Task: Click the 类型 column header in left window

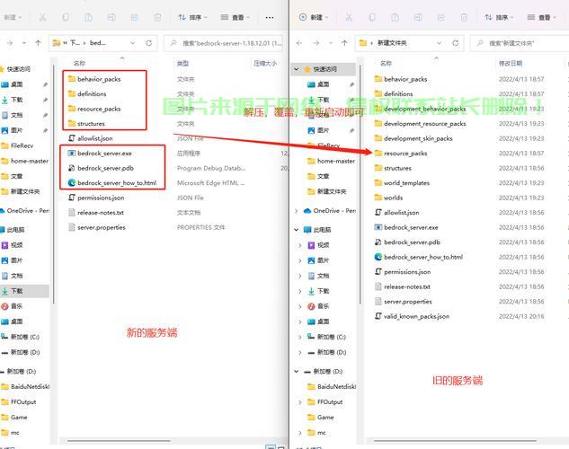Action: point(182,63)
